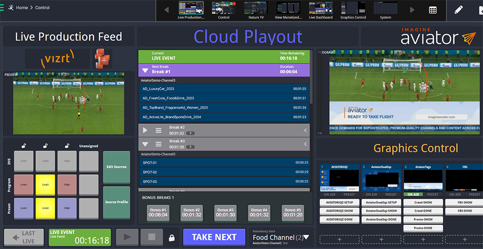Click Break #2 chevron on right

click(x=305, y=130)
